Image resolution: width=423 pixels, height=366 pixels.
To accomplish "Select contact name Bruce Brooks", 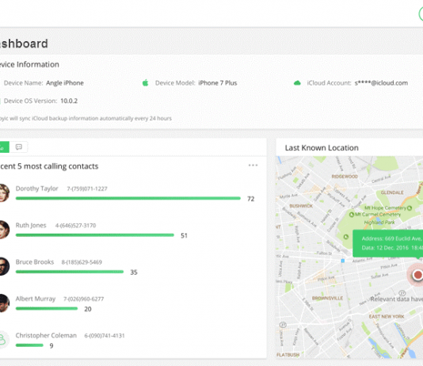I will tap(35, 262).
